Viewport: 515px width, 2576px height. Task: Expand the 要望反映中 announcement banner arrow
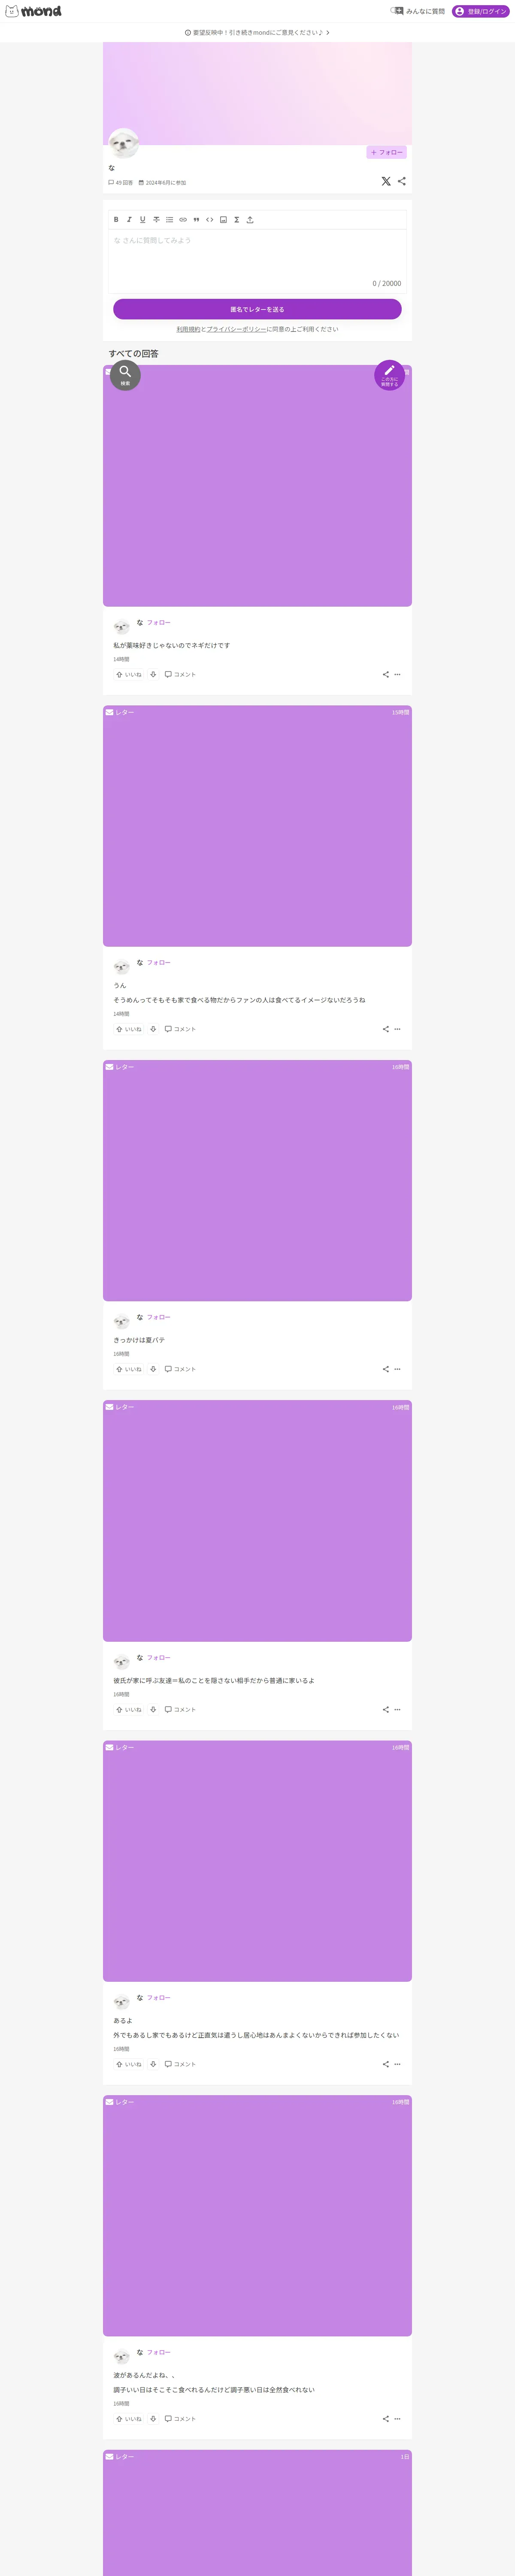click(x=327, y=32)
